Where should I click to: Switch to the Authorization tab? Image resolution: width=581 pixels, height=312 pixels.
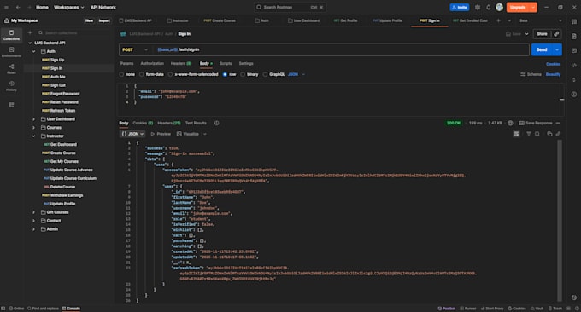click(x=152, y=64)
